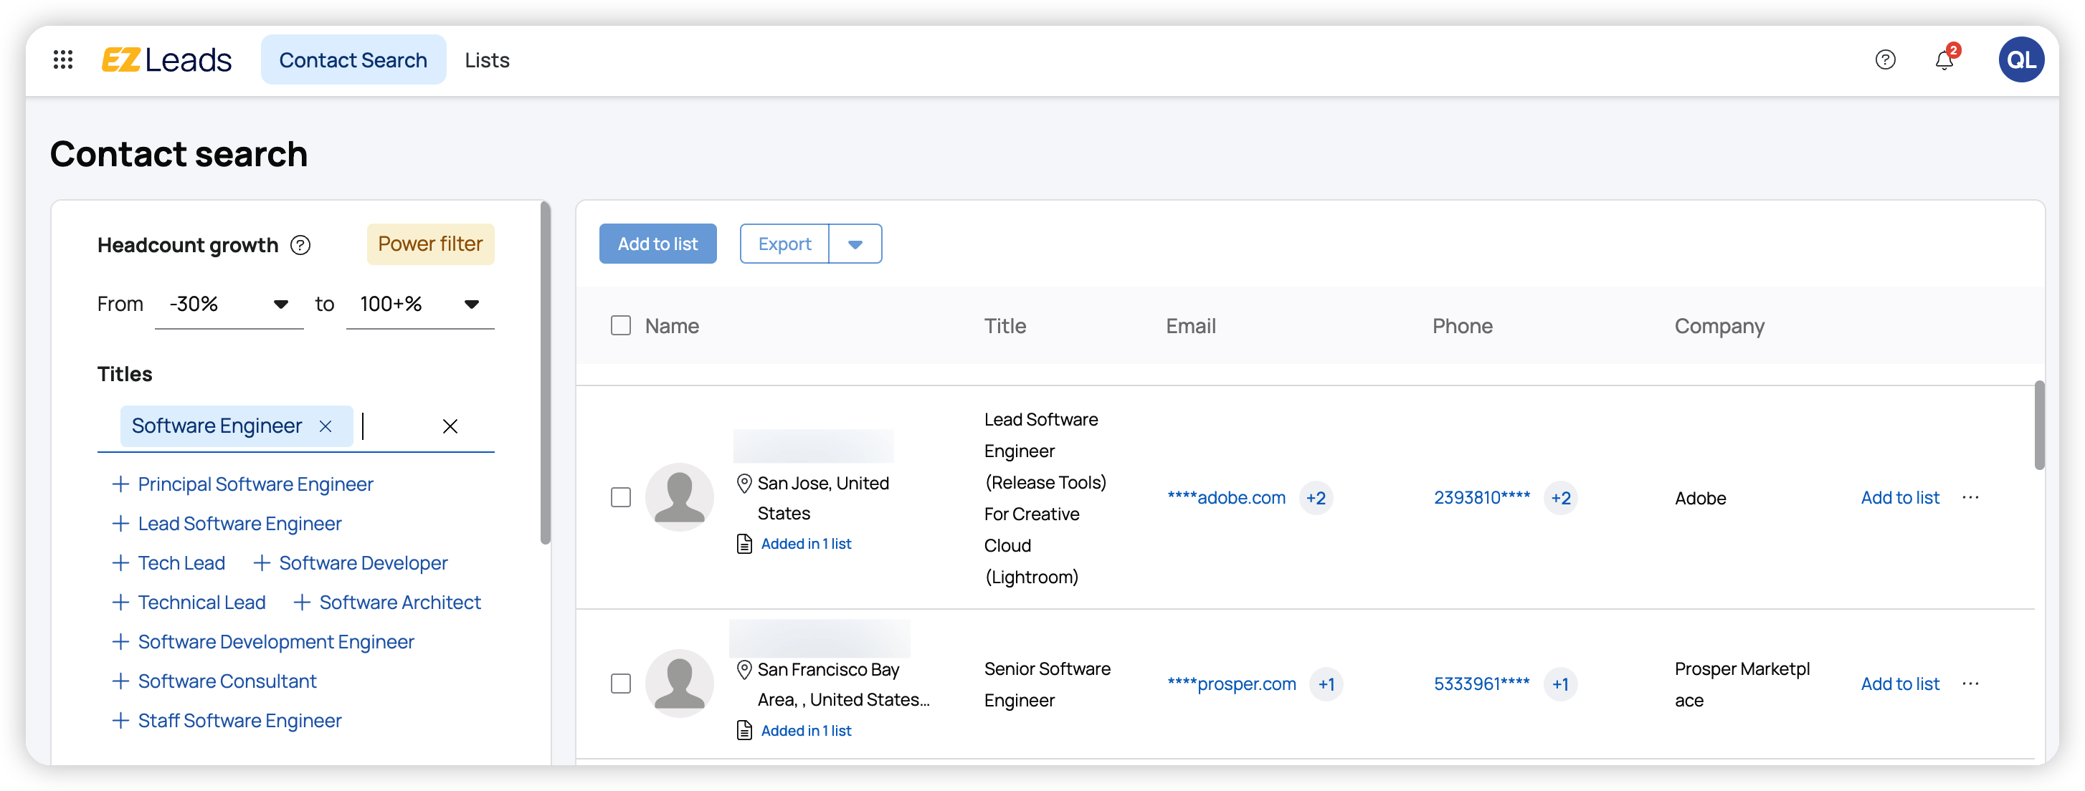
Task: Open the apps grid menu icon
Action: coord(63,60)
